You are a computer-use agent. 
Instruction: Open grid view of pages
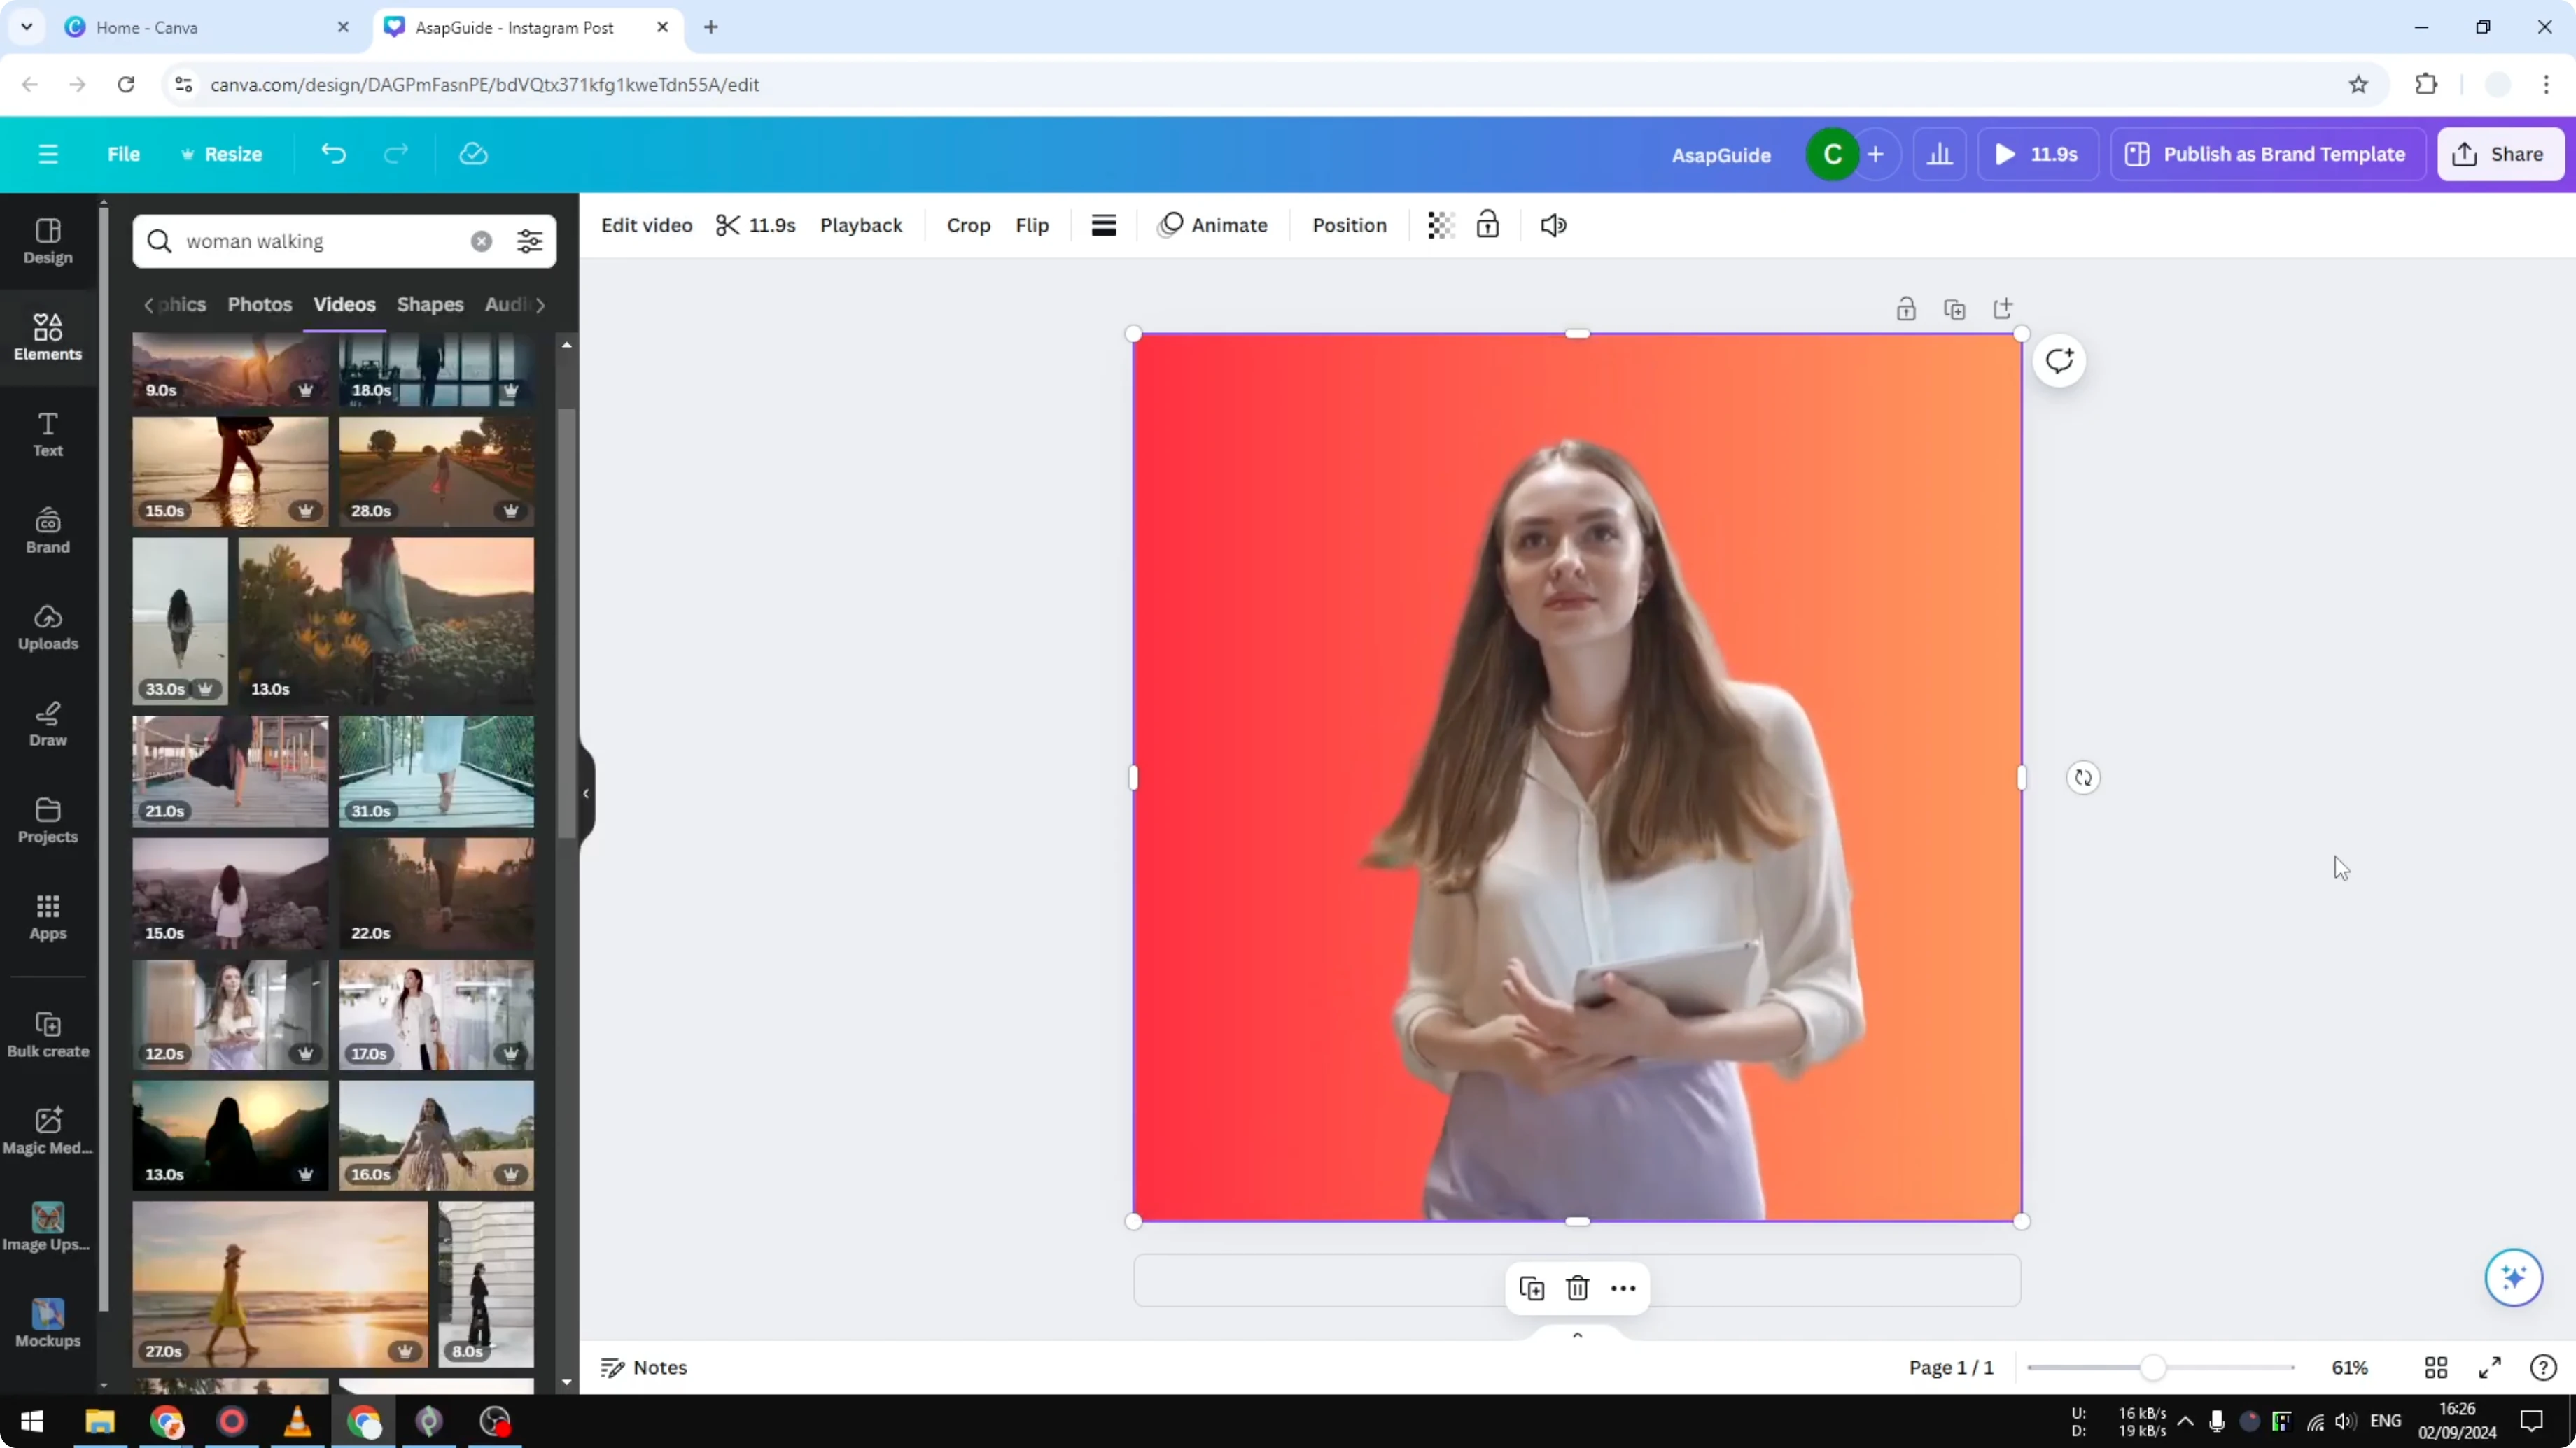tap(2436, 1367)
